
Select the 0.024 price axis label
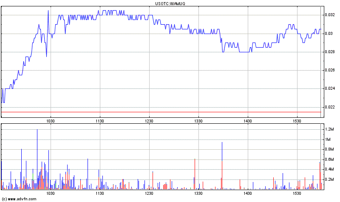point(330,88)
